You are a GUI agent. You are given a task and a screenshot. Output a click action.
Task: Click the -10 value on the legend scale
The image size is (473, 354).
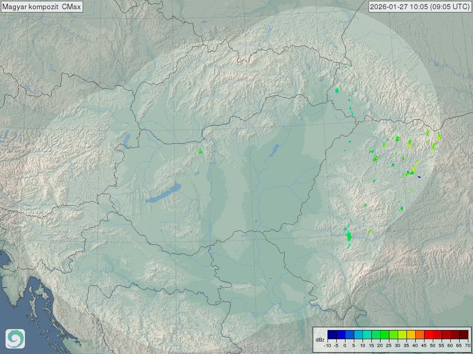click(327, 346)
